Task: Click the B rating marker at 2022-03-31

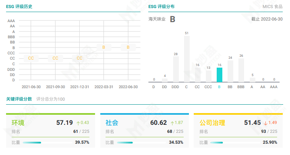Action: (x=104, y=48)
